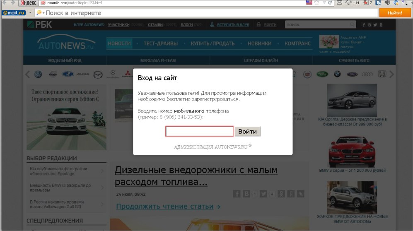The width and height of the screenshot is (413, 231).
Task: Open the red BMW 3 series ad thumbnail
Action: point(352,152)
